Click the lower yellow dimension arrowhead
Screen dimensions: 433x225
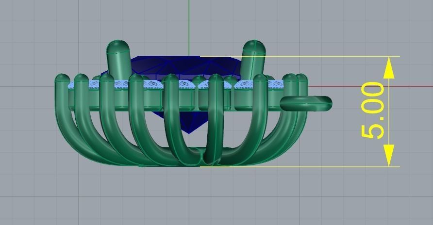pyautogui.click(x=389, y=156)
